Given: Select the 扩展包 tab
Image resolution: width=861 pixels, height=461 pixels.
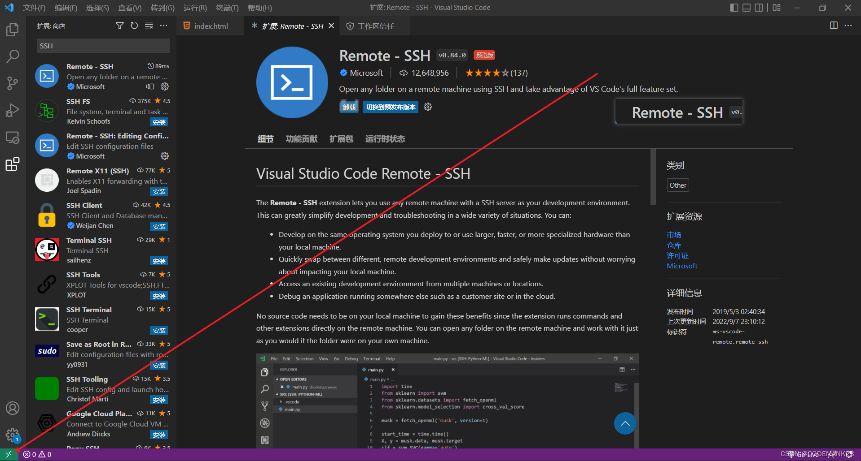Looking at the screenshot, I should click(x=341, y=139).
